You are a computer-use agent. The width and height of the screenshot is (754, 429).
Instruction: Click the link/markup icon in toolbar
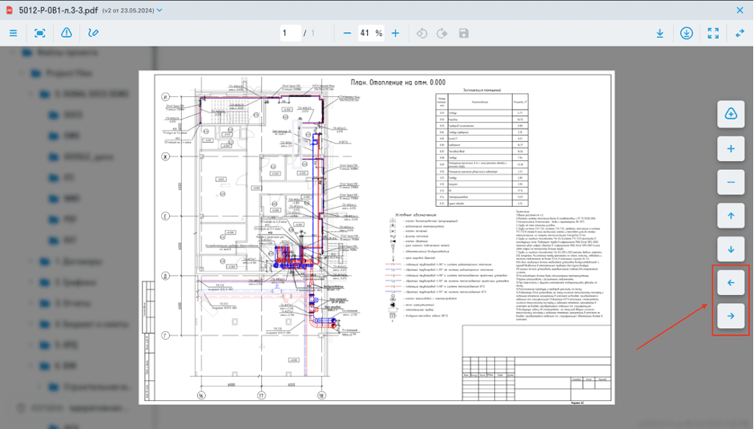pyautogui.click(x=94, y=33)
